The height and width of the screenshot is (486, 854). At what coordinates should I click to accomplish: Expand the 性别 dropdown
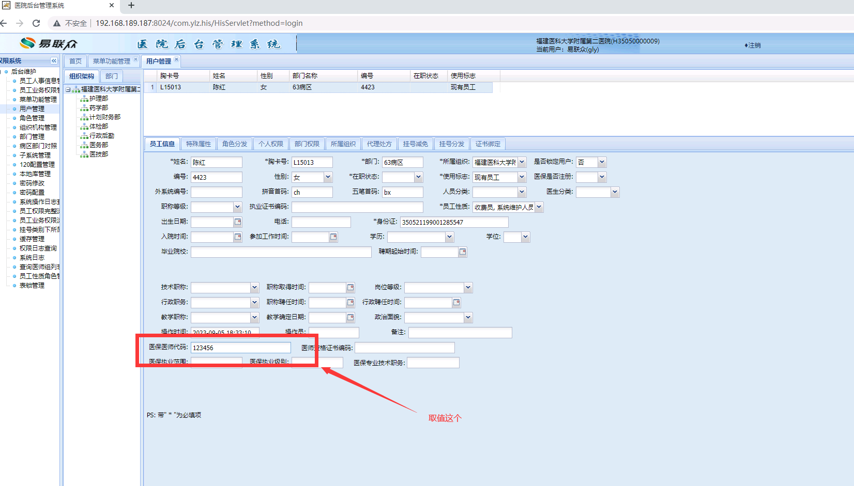coord(328,177)
